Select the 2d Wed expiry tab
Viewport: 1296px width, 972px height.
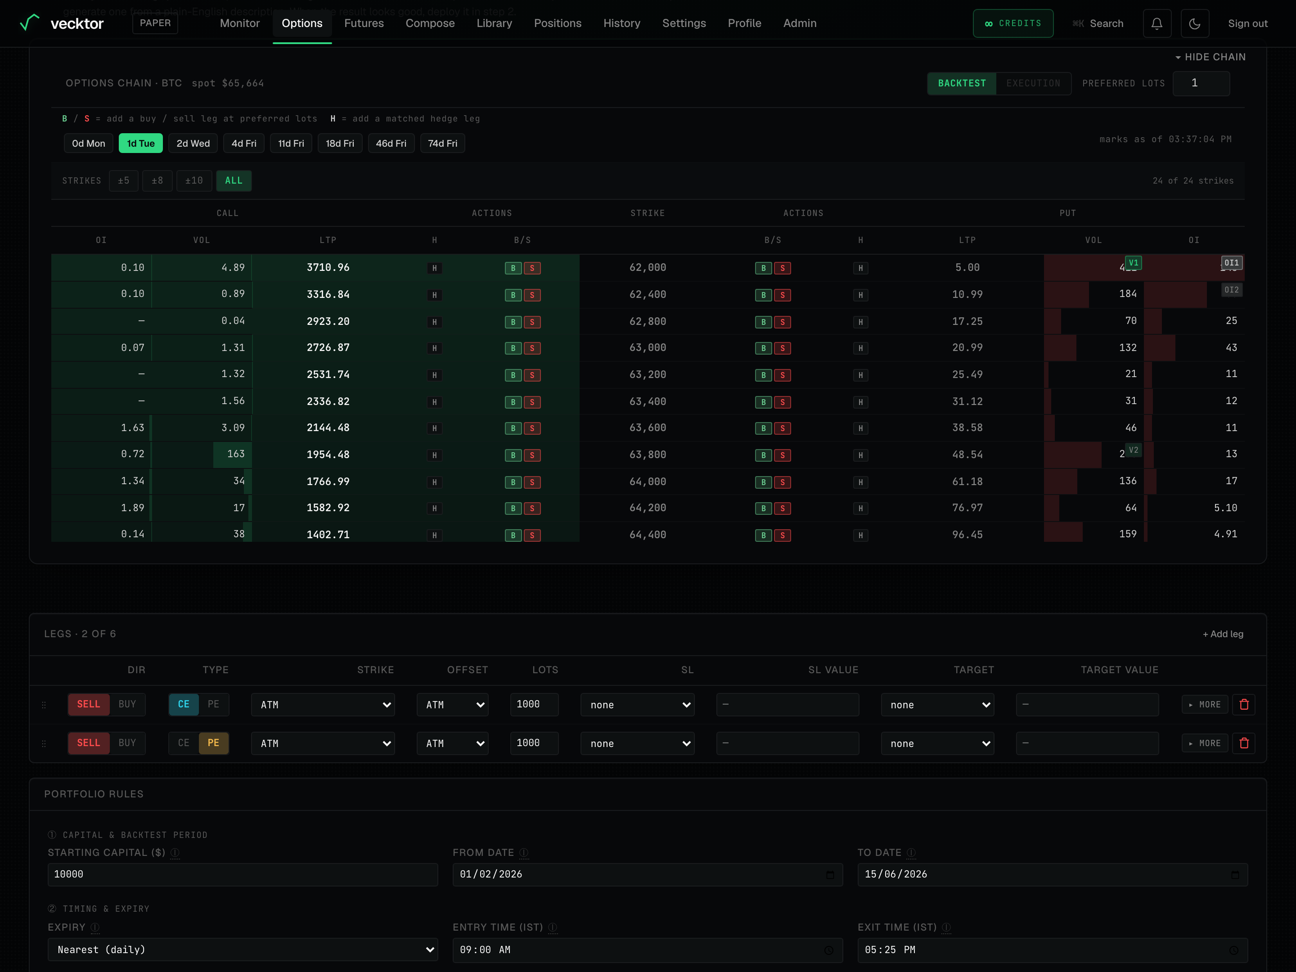point(193,144)
